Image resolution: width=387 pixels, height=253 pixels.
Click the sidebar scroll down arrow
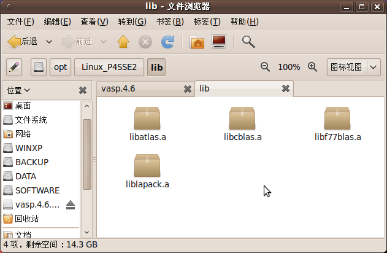(86, 232)
